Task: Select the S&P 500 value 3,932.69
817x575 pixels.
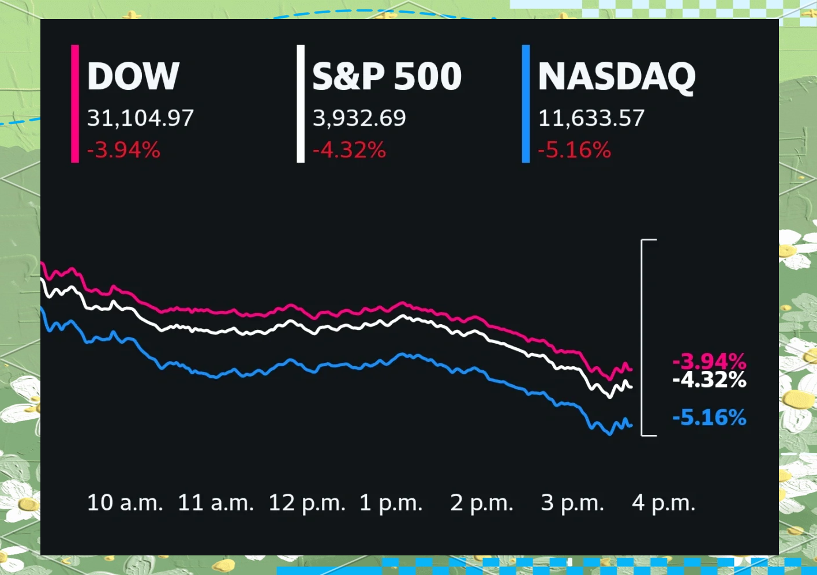Action: click(359, 118)
